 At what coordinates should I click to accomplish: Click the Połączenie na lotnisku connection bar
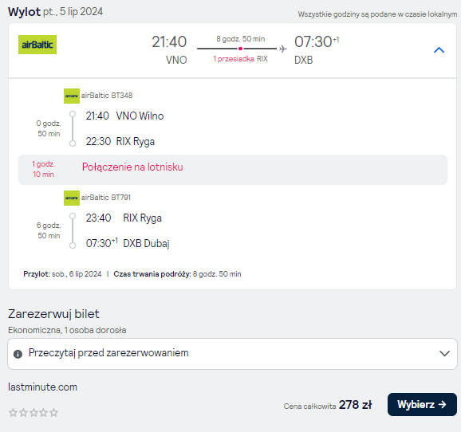coord(233,170)
